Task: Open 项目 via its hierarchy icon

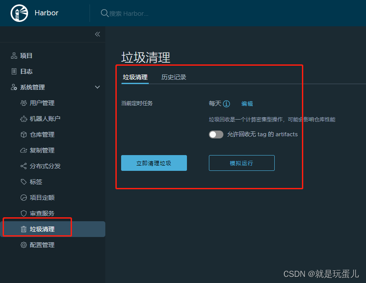Action: (x=14, y=56)
